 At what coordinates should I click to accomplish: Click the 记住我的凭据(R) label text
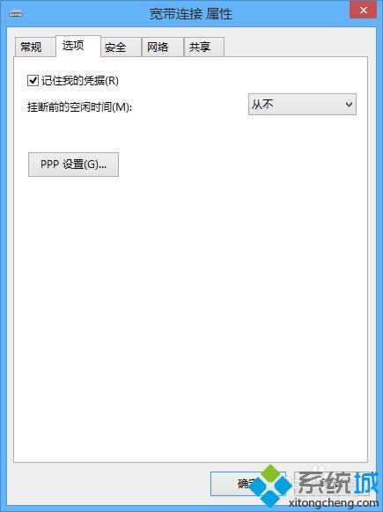[80, 81]
